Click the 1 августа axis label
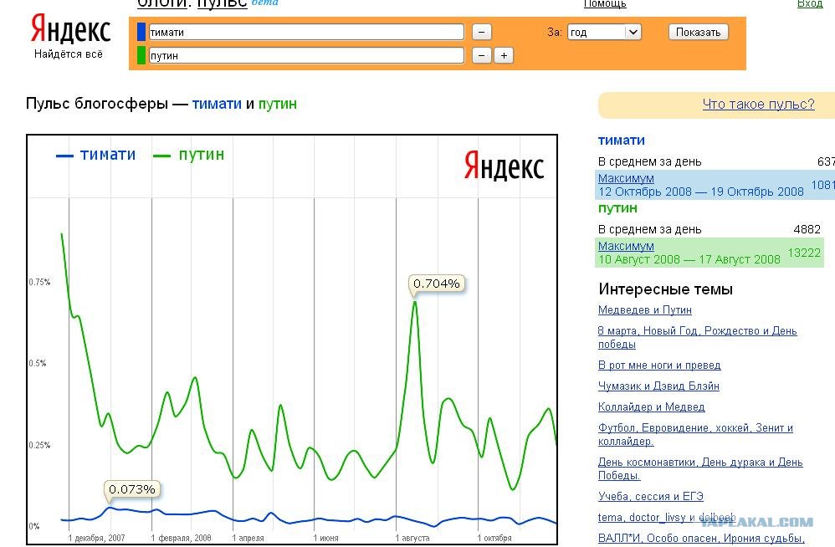Image resolution: width=835 pixels, height=547 pixels. pos(412,538)
